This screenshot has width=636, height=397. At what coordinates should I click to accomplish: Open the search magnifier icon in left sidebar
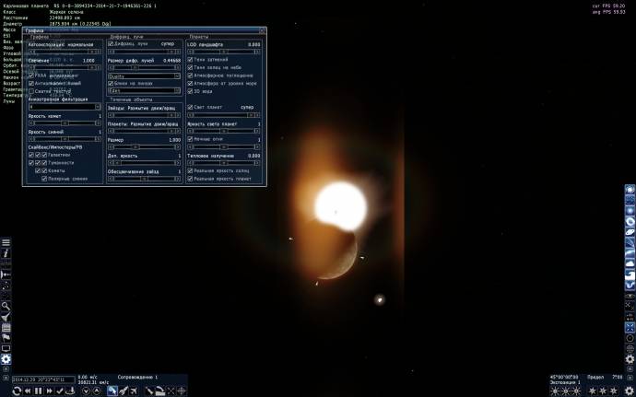pos(6,306)
